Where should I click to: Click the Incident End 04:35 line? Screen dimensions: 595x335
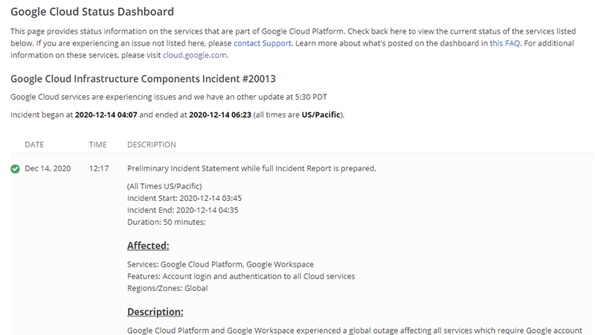pos(183,210)
